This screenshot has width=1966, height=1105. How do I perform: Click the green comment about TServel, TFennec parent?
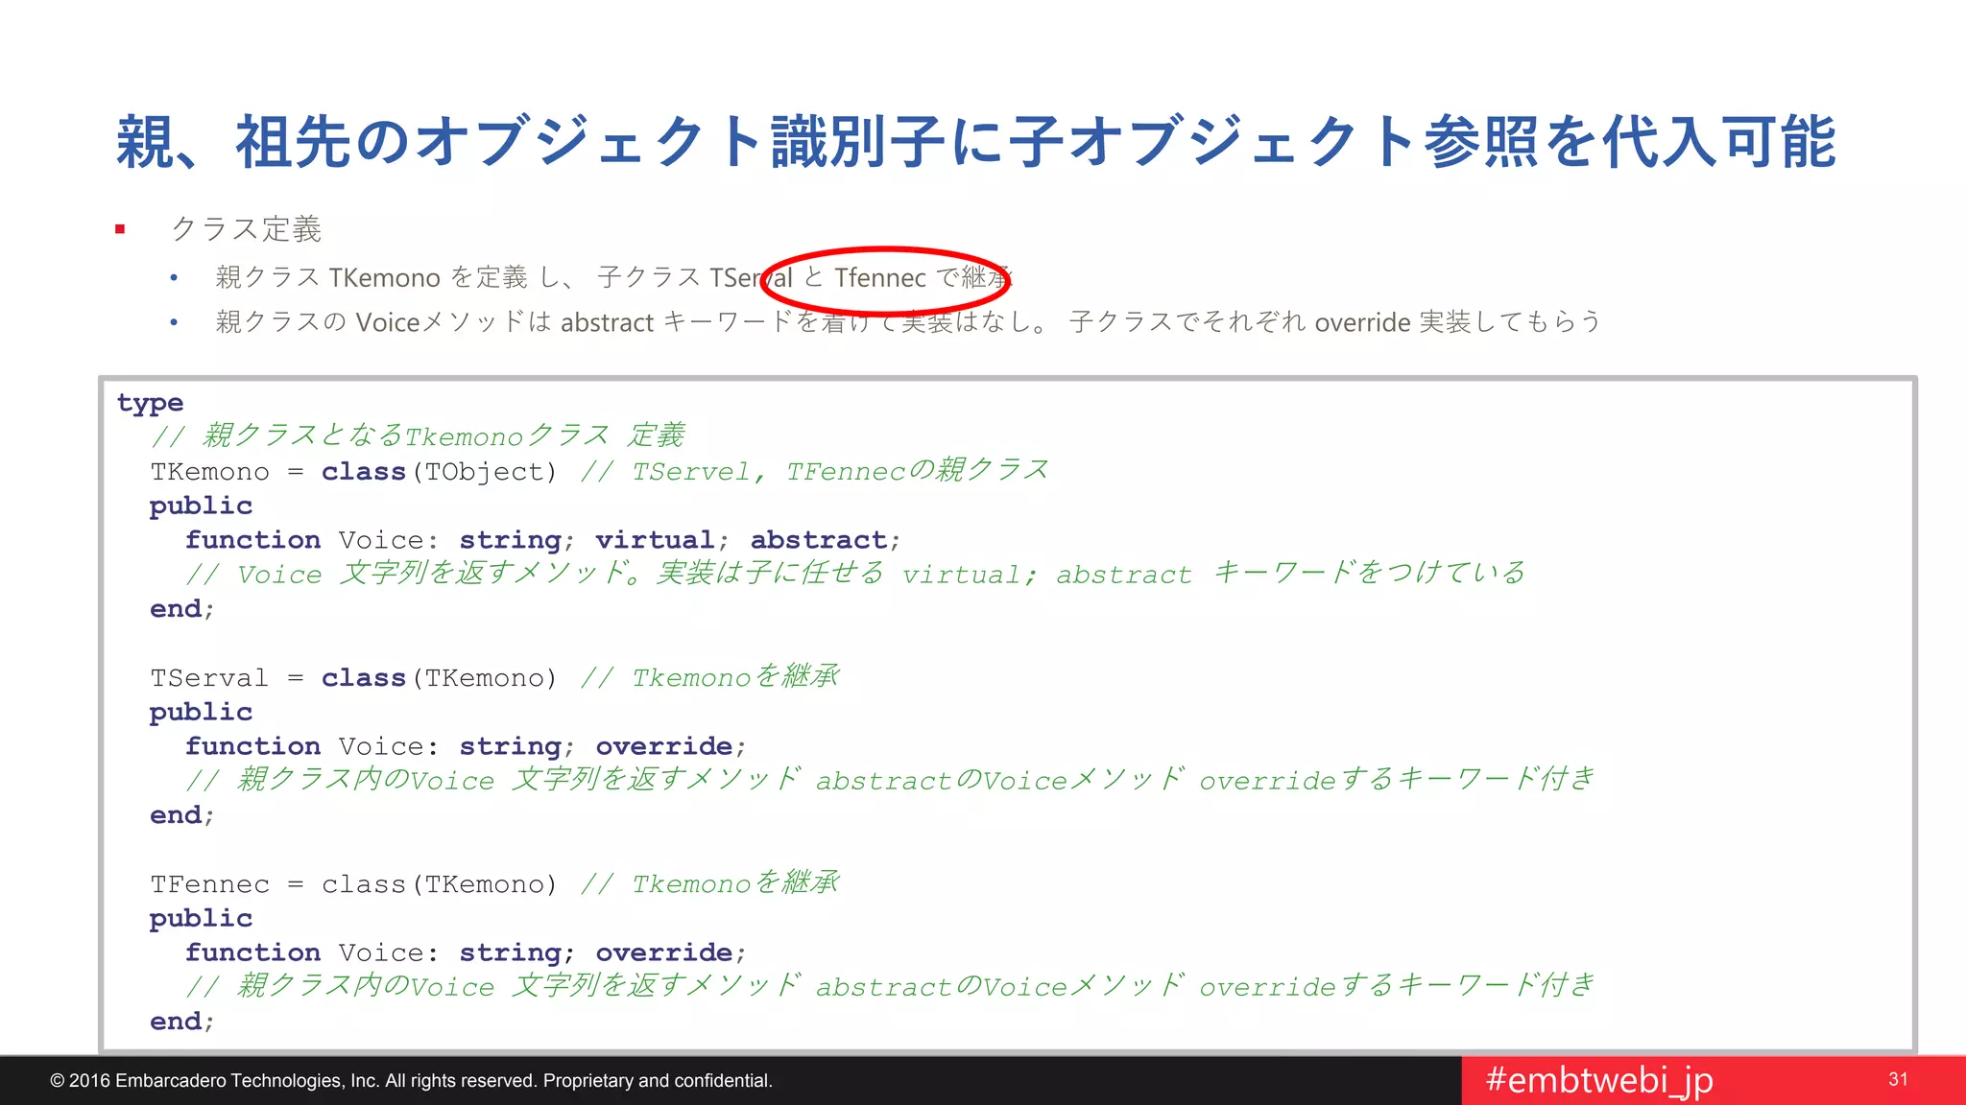click(x=814, y=471)
